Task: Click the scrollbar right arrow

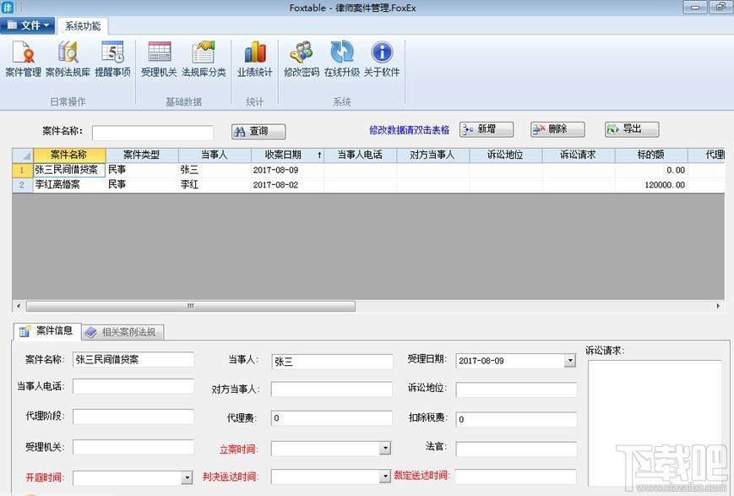Action: pyautogui.click(x=718, y=306)
